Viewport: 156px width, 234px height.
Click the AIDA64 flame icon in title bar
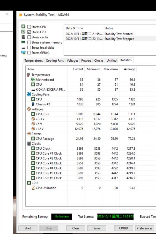(21, 15)
